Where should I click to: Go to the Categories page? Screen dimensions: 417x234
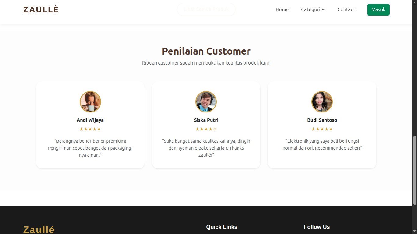click(313, 9)
